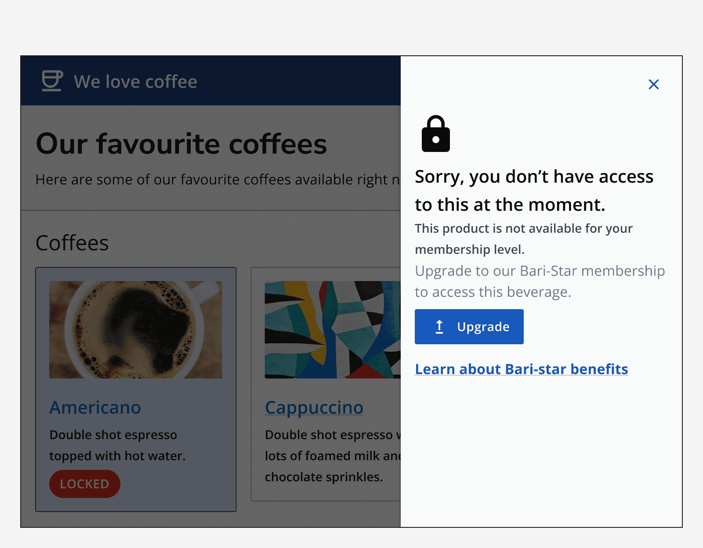The width and height of the screenshot is (703, 548).
Task: Click the 'Our favourite coffees' heading
Action: pos(181,144)
